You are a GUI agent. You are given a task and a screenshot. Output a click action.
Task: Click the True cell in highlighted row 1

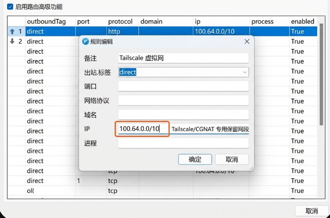click(303, 32)
